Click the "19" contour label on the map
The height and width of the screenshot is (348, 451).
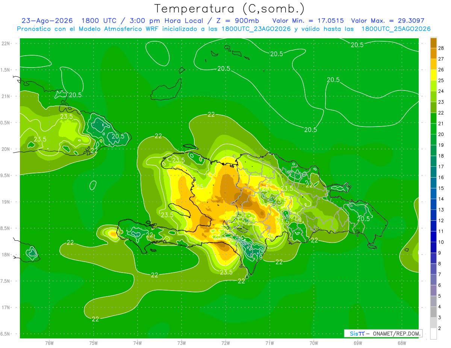point(259,257)
